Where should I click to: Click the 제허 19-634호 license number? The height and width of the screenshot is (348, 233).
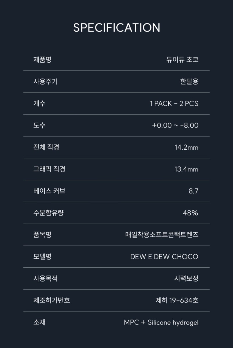[177, 300]
